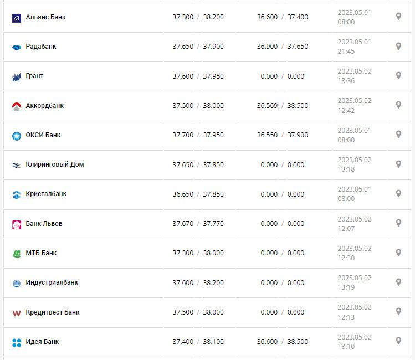Image resolution: width=415 pixels, height=360 pixels.
Task: Click the Кредитвест Банк logo
Action: [16, 313]
